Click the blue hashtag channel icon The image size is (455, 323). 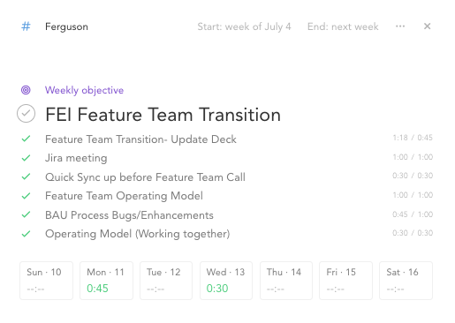(x=26, y=26)
